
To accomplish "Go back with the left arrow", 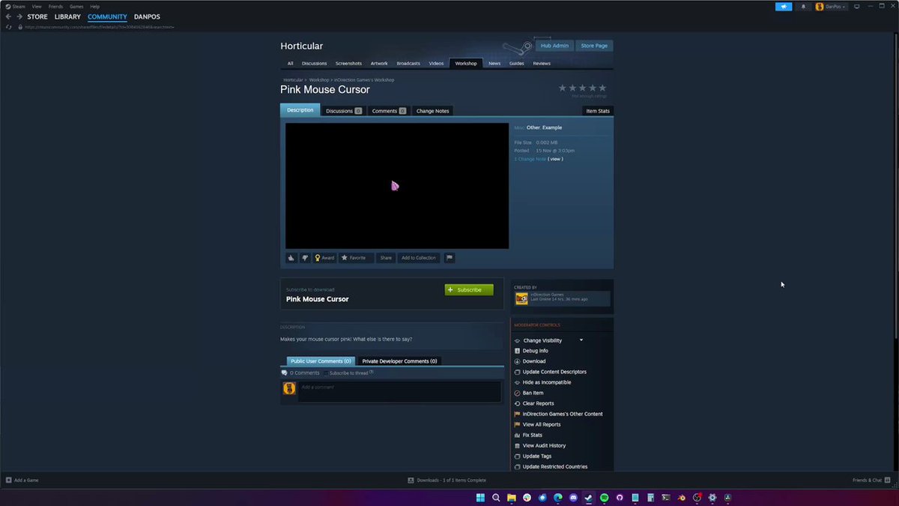I will pyautogui.click(x=8, y=16).
